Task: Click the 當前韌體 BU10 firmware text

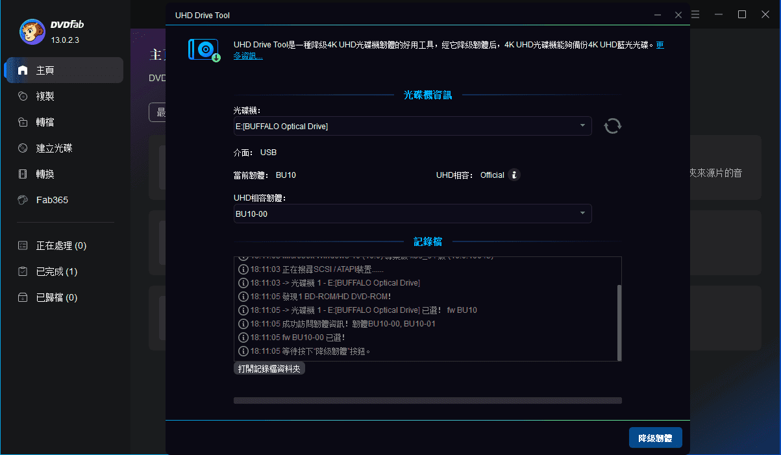Action: click(265, 175)
